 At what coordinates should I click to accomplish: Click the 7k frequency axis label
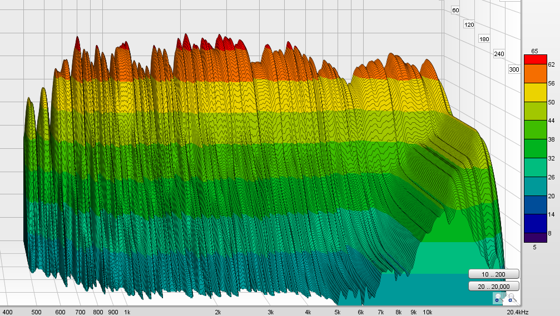[381, 312]
